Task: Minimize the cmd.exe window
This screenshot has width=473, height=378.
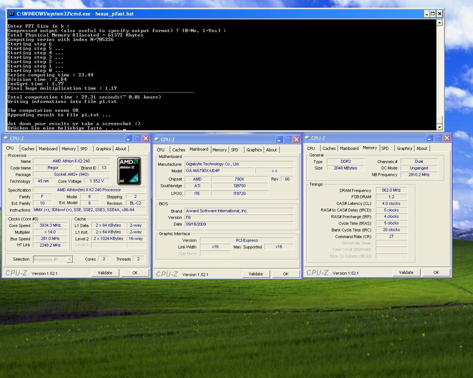Action: pyautogui.click(x=426, y=14)
